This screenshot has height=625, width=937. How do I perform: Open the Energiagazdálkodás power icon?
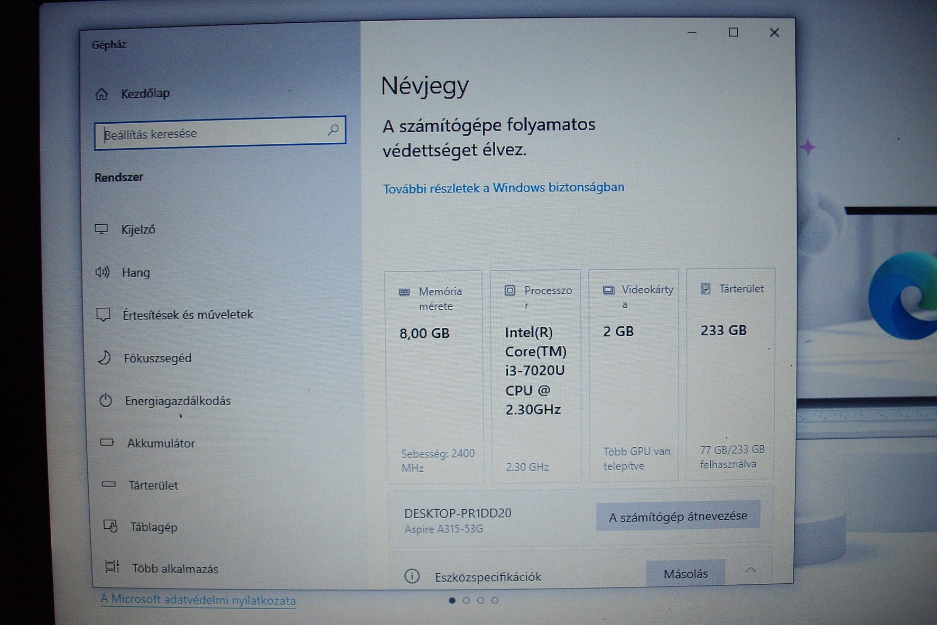pyautogui.click(x=106, y=400)
